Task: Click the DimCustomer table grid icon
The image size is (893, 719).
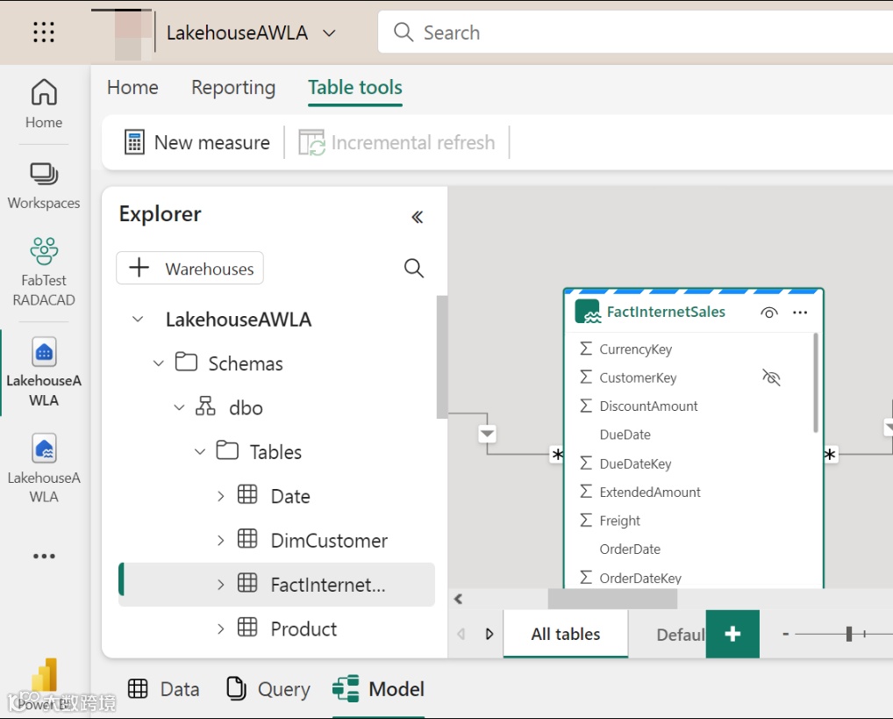Action: [247, 538]
